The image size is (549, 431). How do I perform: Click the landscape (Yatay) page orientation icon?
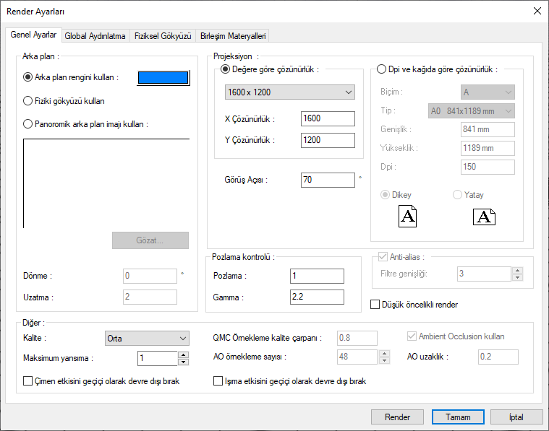point(484,216)
